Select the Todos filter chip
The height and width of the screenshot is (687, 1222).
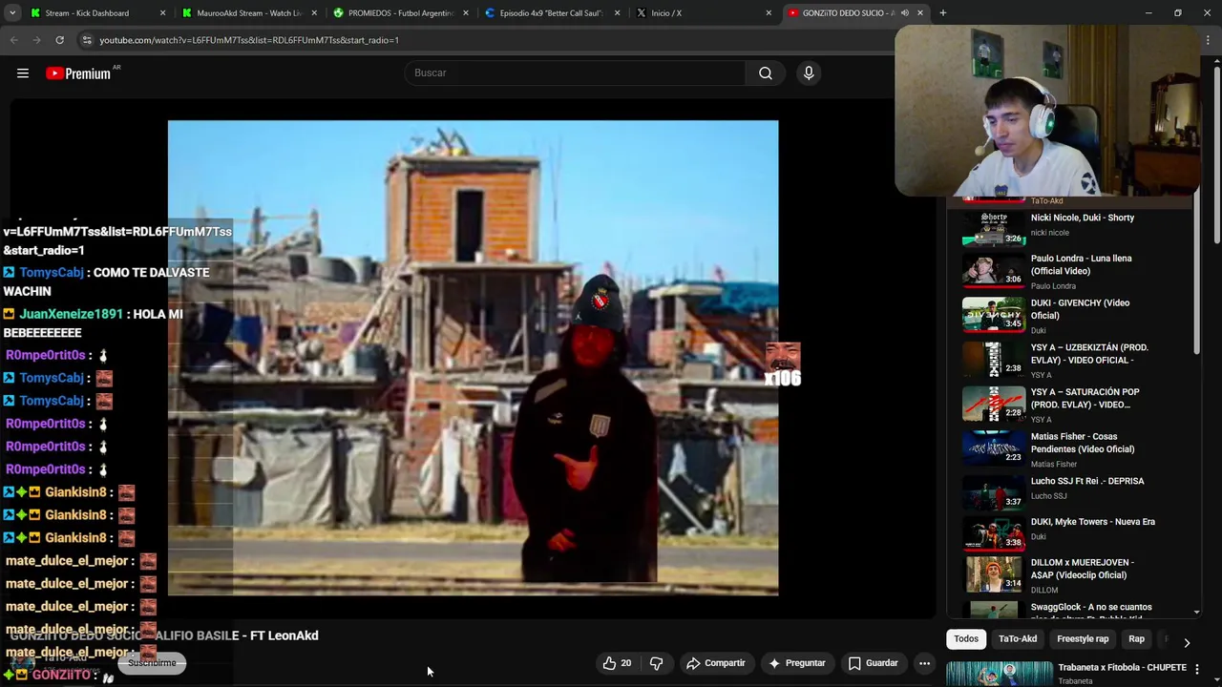point(966,639)
